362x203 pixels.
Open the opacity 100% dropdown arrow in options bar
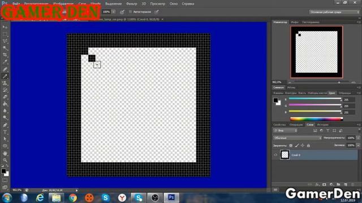[x=114, y=12]
